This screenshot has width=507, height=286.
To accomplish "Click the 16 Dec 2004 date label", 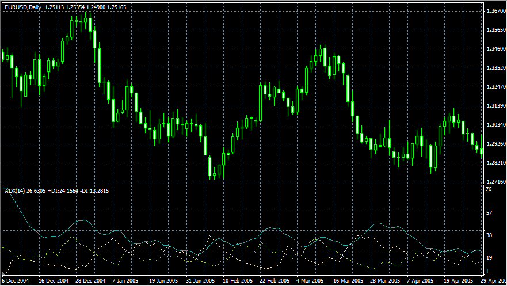I will pos(54,280).
